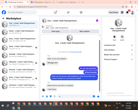Click the listing thumbnail above chat history

70,38
